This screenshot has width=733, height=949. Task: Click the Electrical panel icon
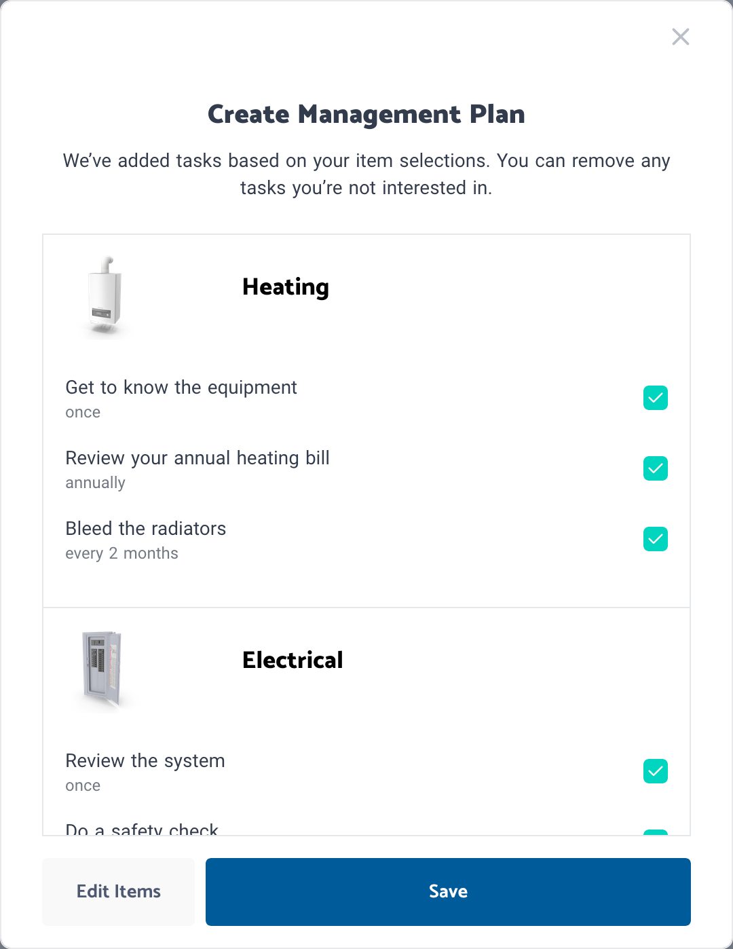(103, 669)
